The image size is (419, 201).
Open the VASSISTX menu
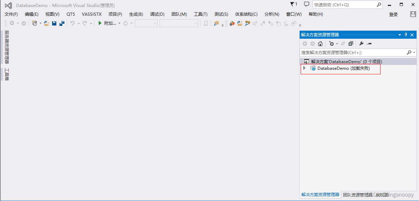point(92,14)
